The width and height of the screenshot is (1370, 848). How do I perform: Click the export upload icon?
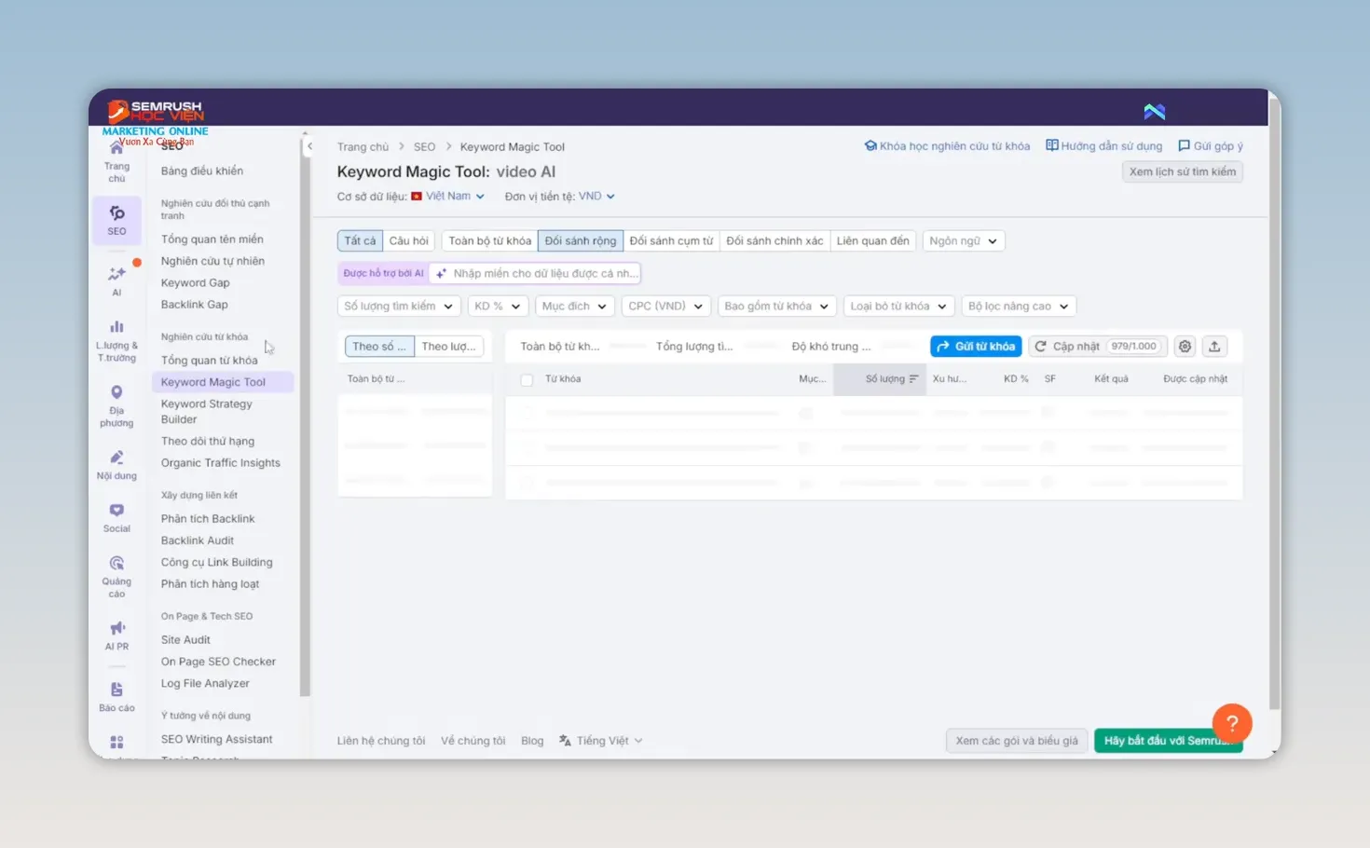pos(1214,347)
